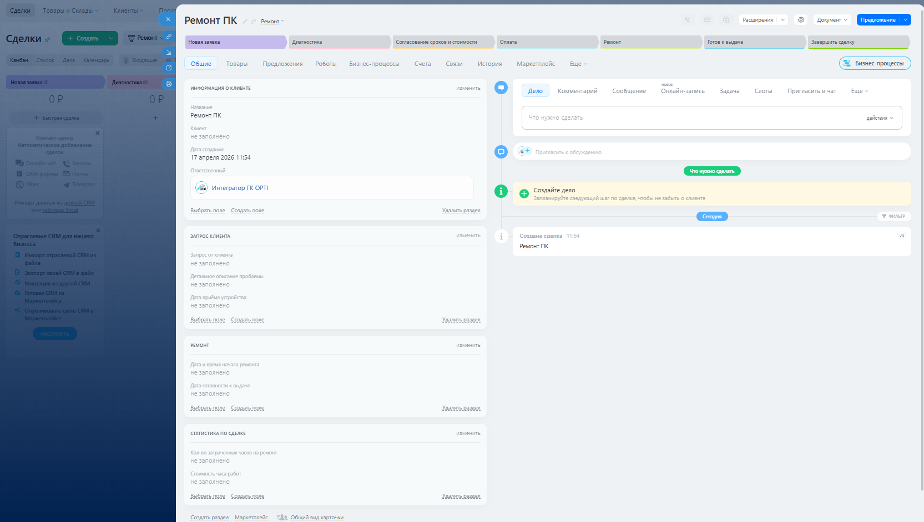Click the green plus icon beside Создайте дело
This screenshot has height=522, width=924.
coord(523,194)
